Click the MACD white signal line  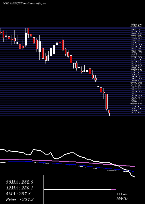tap(77, 189)
